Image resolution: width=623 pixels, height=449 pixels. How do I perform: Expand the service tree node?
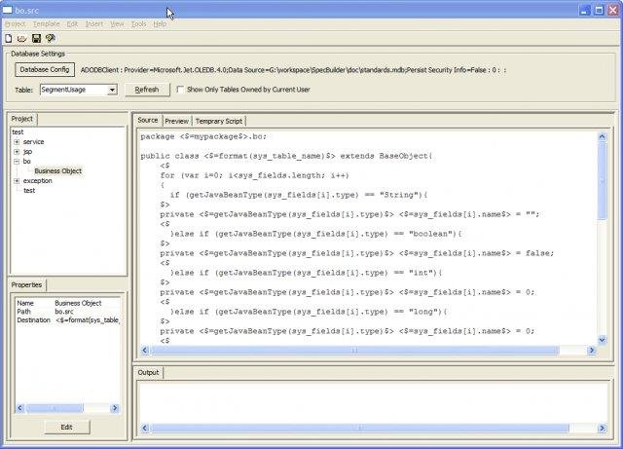point(17,142)
